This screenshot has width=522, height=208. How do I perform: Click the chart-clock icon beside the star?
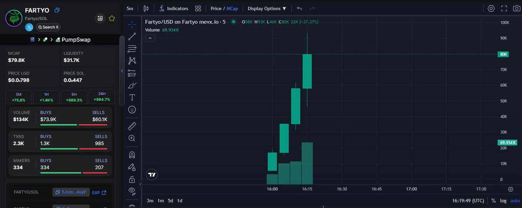tap(100, 18)
